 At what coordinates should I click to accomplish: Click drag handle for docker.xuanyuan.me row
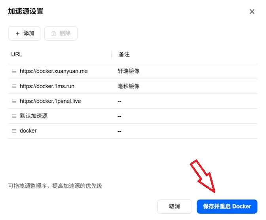[x=14, y=71]
